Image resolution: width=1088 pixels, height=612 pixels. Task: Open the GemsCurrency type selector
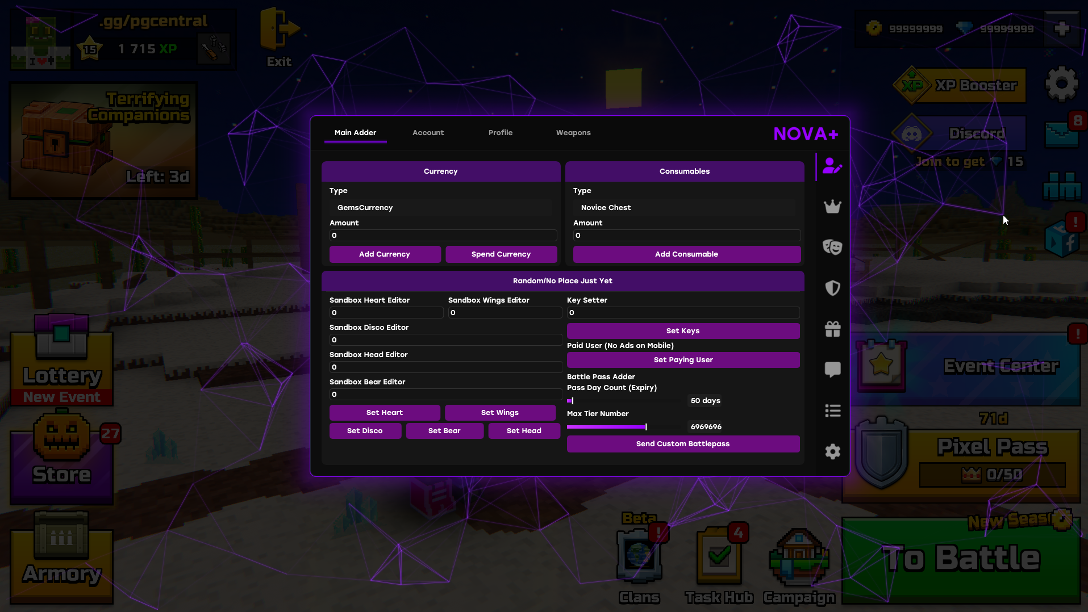440,207
